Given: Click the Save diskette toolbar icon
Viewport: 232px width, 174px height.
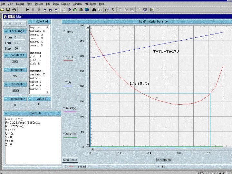Looking at the screenshot, I should 8,10.
